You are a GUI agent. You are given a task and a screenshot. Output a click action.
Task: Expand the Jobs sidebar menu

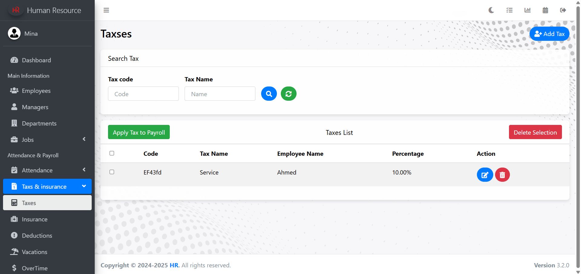click(x=47, y=140)
